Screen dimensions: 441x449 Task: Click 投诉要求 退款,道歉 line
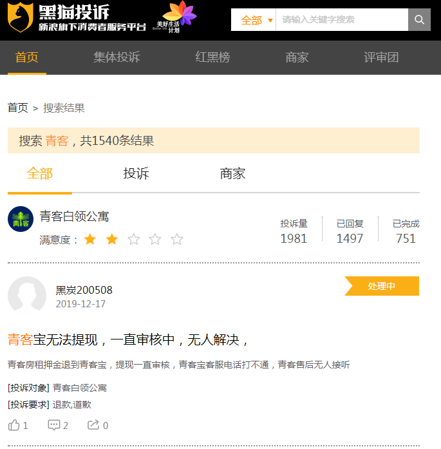pyautogui.click(x=50, y=405)
